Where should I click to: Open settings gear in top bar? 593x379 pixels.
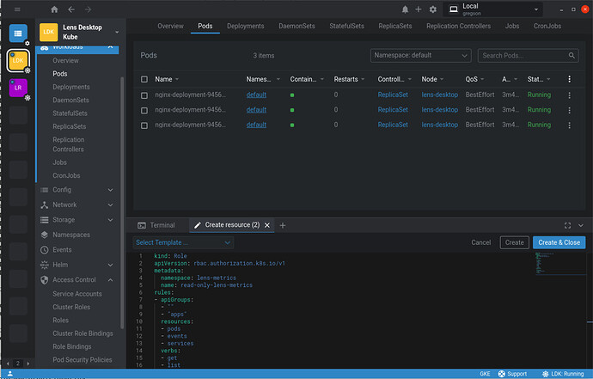click(432, 9)
